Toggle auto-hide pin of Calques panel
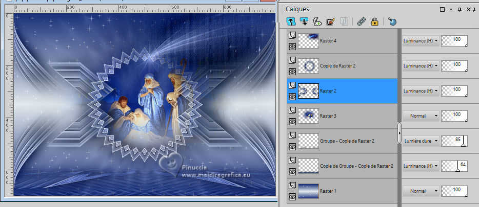 [x=460, y=9]
